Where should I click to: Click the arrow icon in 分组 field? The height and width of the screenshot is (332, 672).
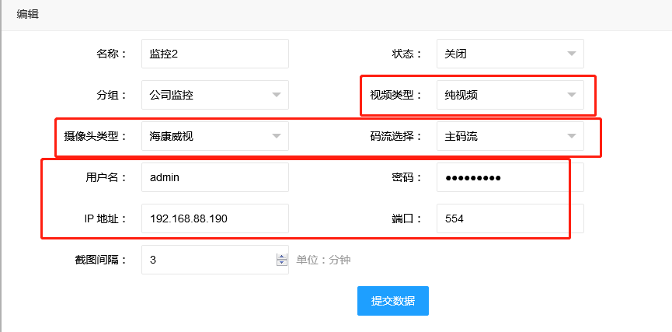[x=277, y=95]
